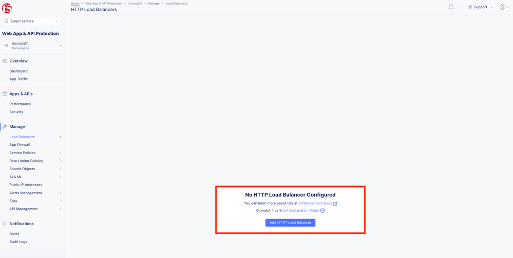
Task: Open Alerts Management item
Action: coord(26,193)
